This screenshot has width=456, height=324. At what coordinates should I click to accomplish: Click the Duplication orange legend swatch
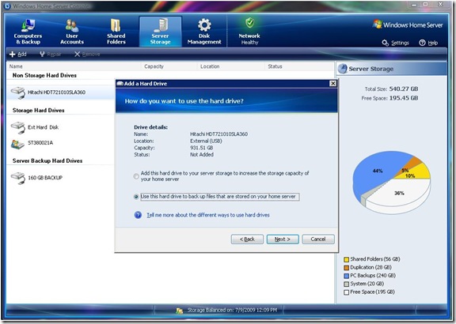click(x=346, y=267)
